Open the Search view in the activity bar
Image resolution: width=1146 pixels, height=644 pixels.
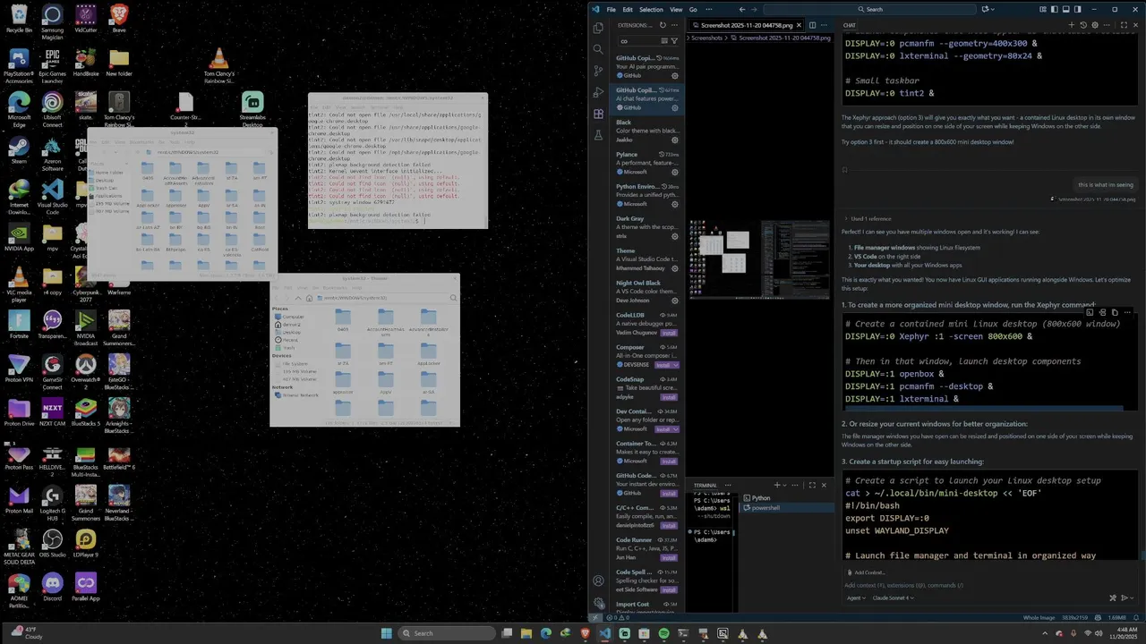coord(598,49)
